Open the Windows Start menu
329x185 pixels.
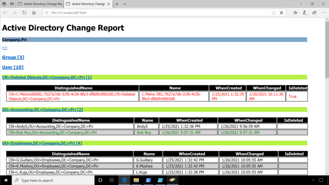coord(6,180)
